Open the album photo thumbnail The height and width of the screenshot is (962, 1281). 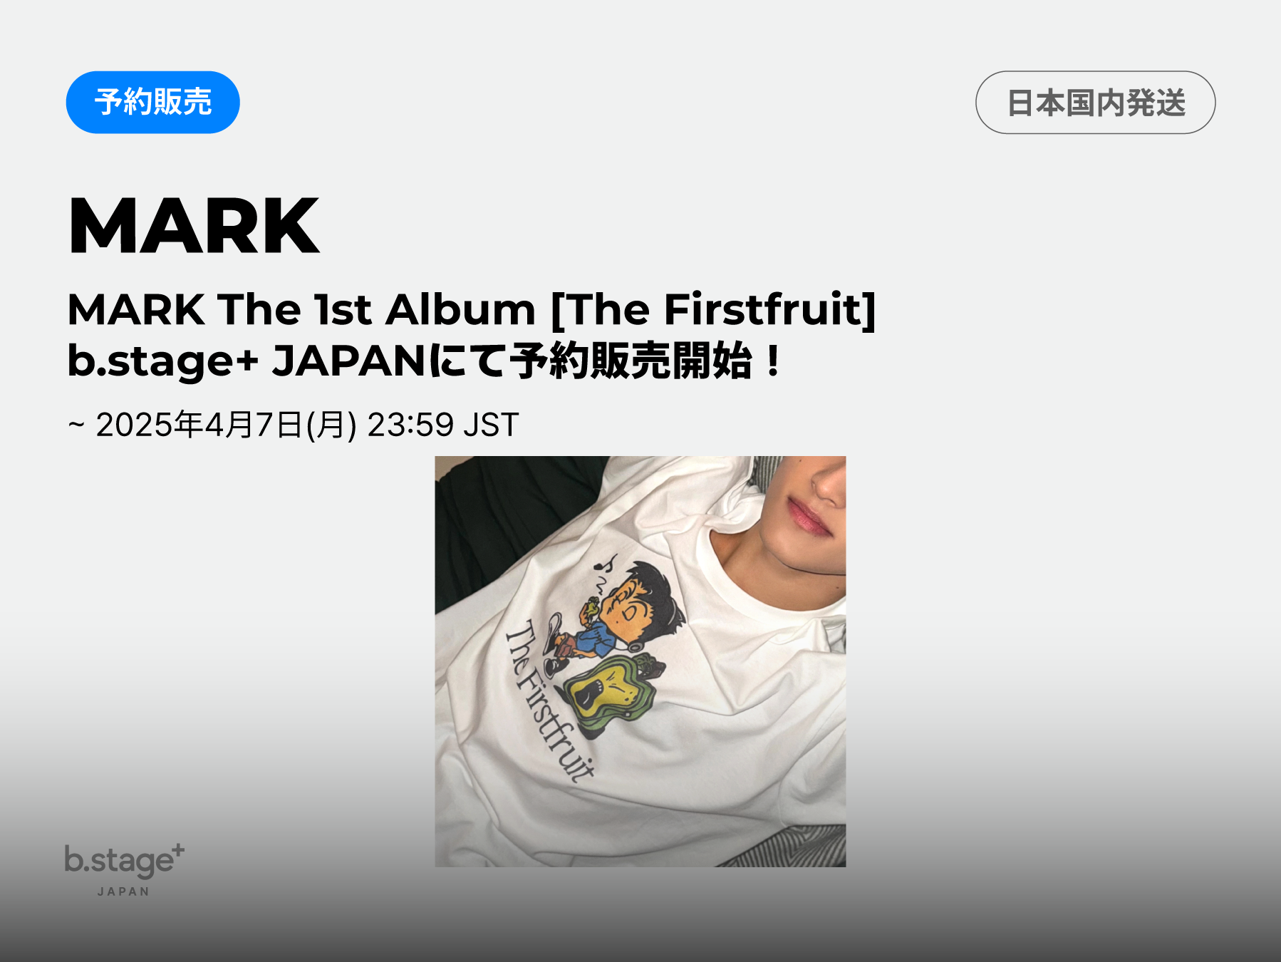(640, 661)
